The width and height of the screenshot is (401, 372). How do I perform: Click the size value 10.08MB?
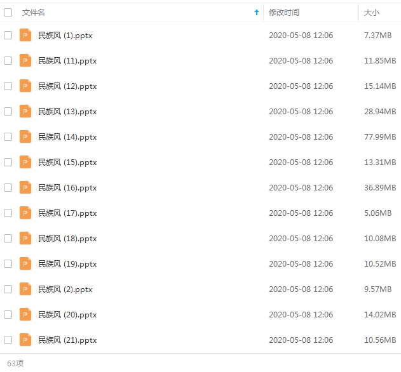tap(380, 239)
